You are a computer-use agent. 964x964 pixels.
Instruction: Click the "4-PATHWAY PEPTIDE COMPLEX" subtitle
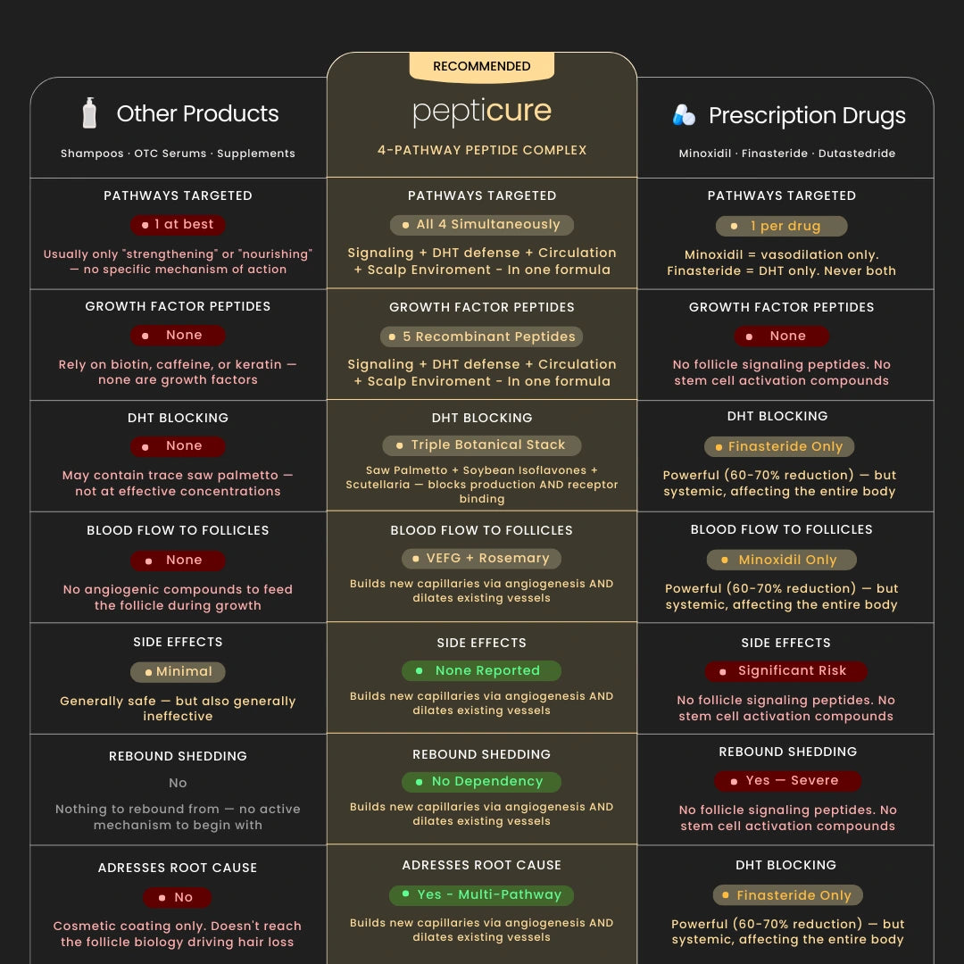[482, 150]
